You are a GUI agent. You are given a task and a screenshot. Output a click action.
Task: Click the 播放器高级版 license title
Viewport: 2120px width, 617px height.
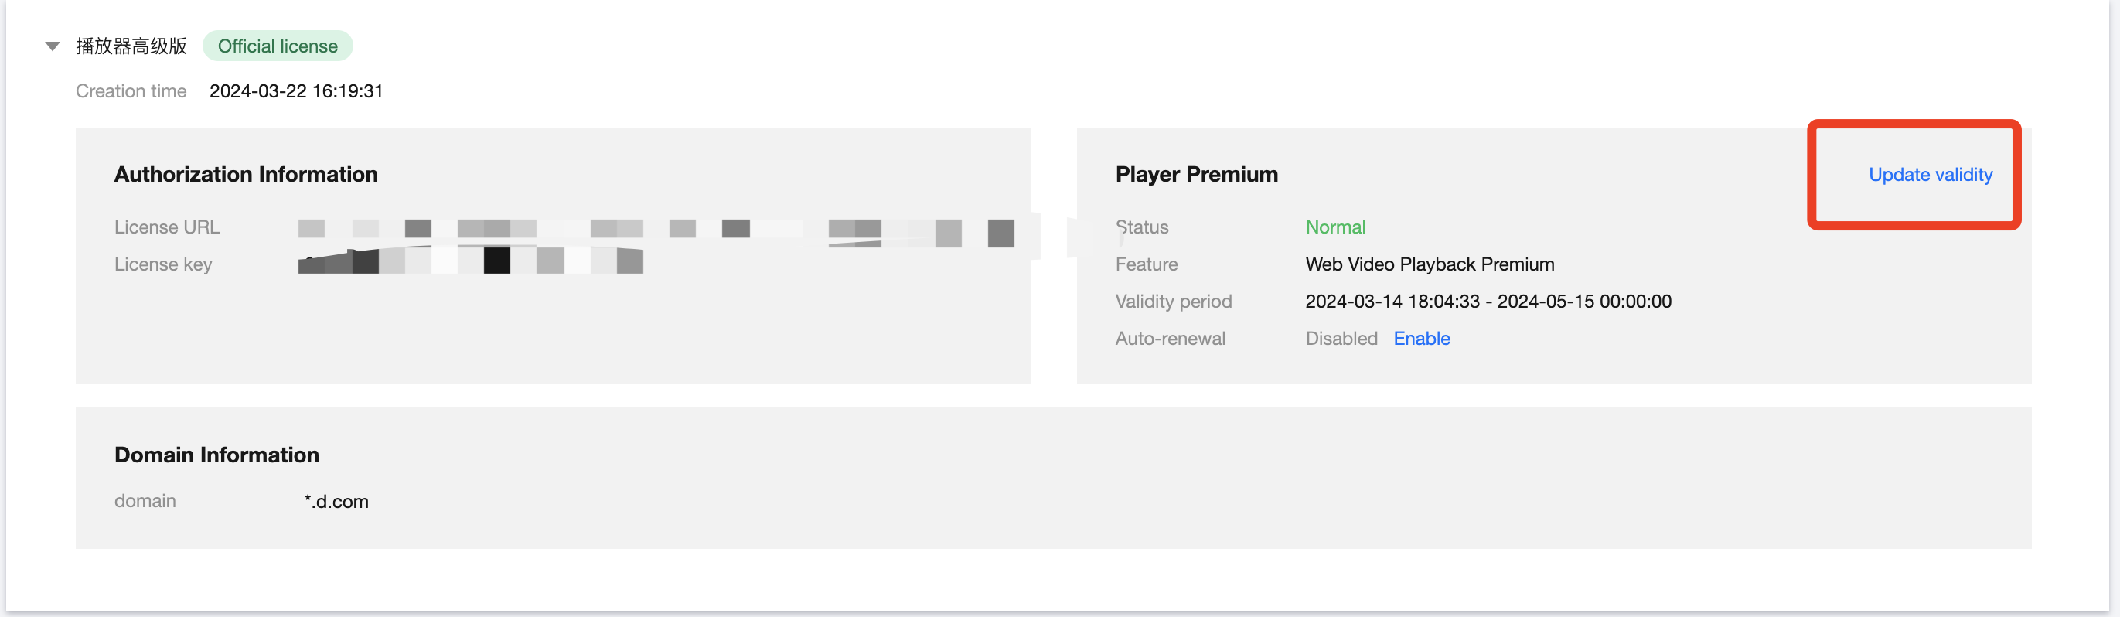pos(131,46)
